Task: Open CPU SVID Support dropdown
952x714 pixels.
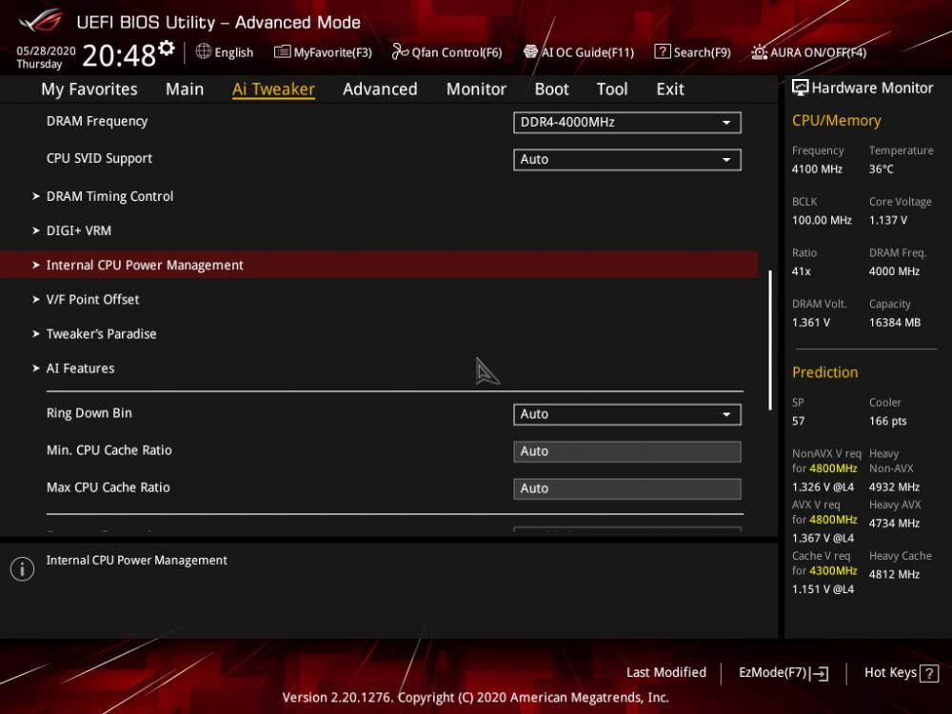Action: pos(627,160)
